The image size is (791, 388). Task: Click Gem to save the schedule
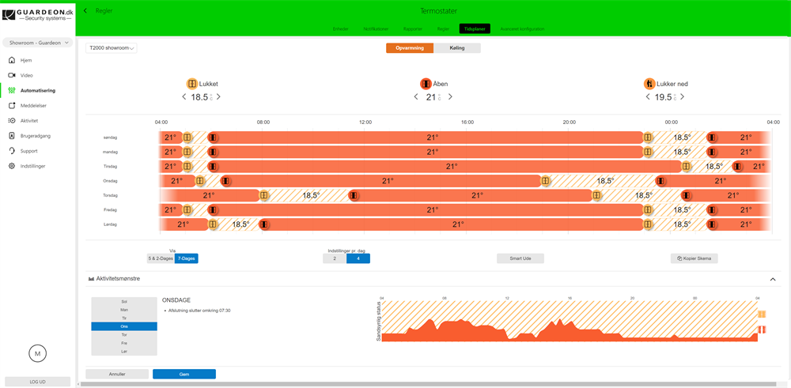184,374
